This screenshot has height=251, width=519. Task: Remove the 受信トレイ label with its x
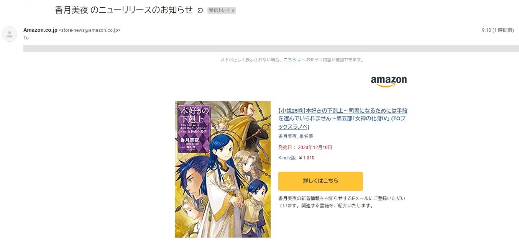click(233, 10)
